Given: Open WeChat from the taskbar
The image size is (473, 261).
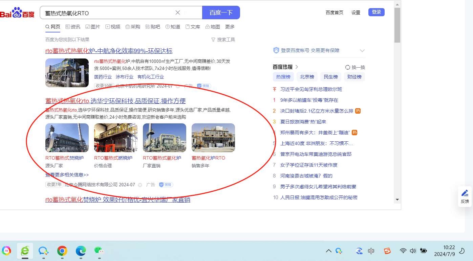Looking at the screenshot, I should pyautogui.click(x=99, y=251).
